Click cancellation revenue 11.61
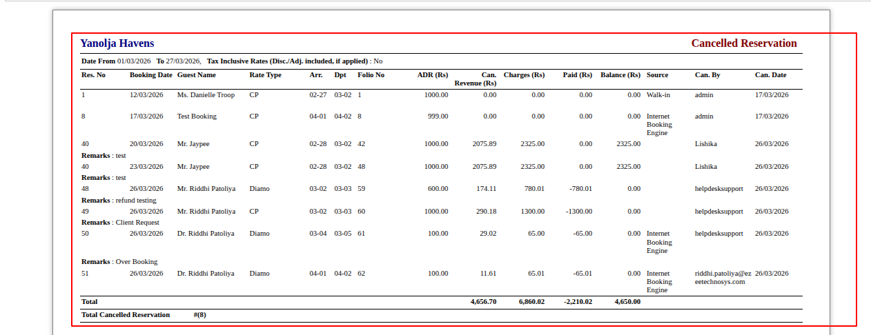The image size is (871, 335). [488, 274]
